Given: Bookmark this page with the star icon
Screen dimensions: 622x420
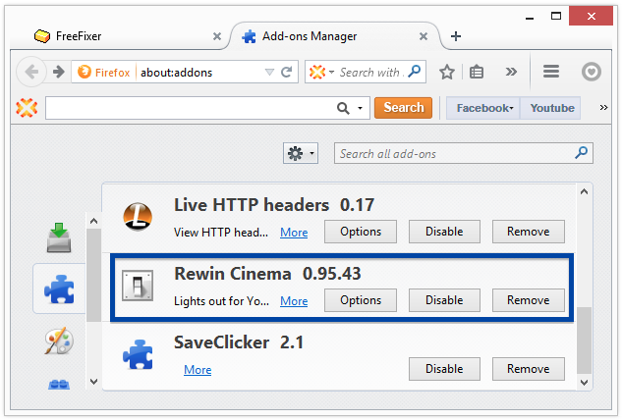Looking at the screenshot, I should click(447, 72).
